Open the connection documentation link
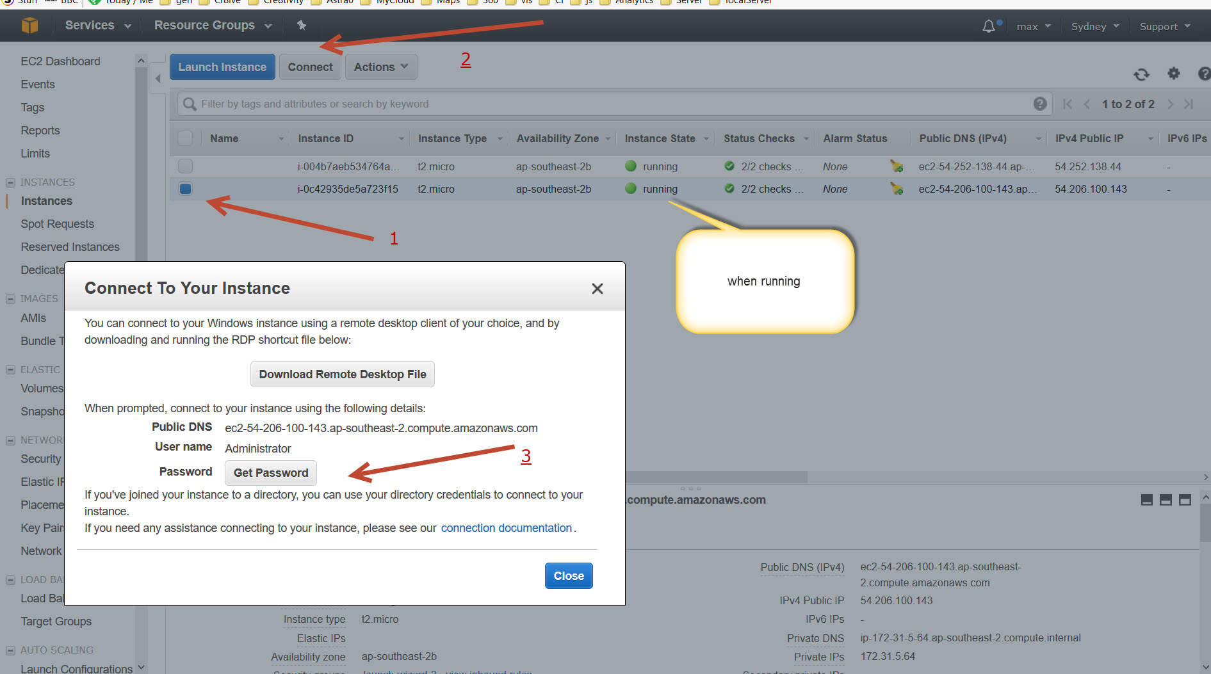This screenshot has width=1211, height=674. [506, 528]
